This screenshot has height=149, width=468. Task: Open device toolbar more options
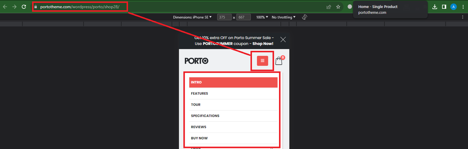click(463, 17)
